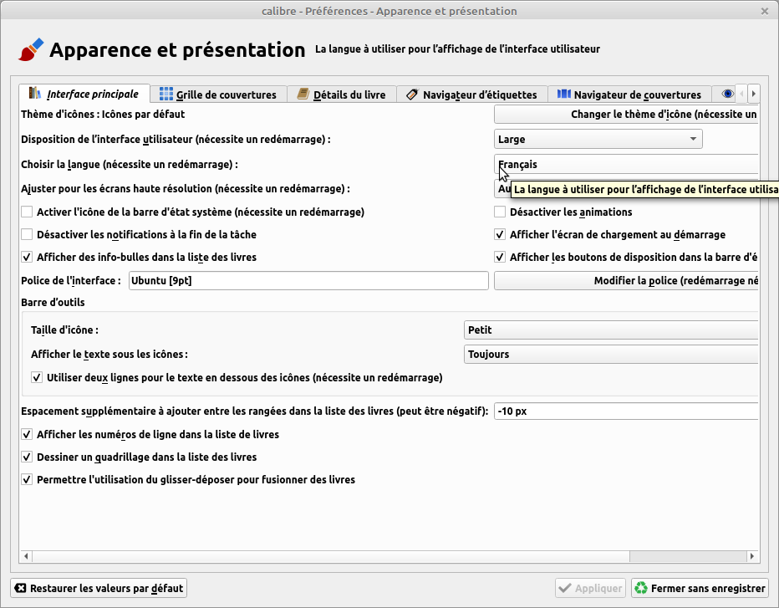779x608 pixels.
Task: Click the Appliquer button
Action: [591, 588]
